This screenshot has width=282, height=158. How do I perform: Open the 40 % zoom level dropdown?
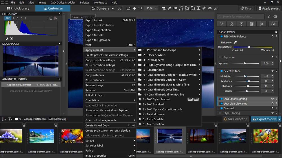[156, 8]
